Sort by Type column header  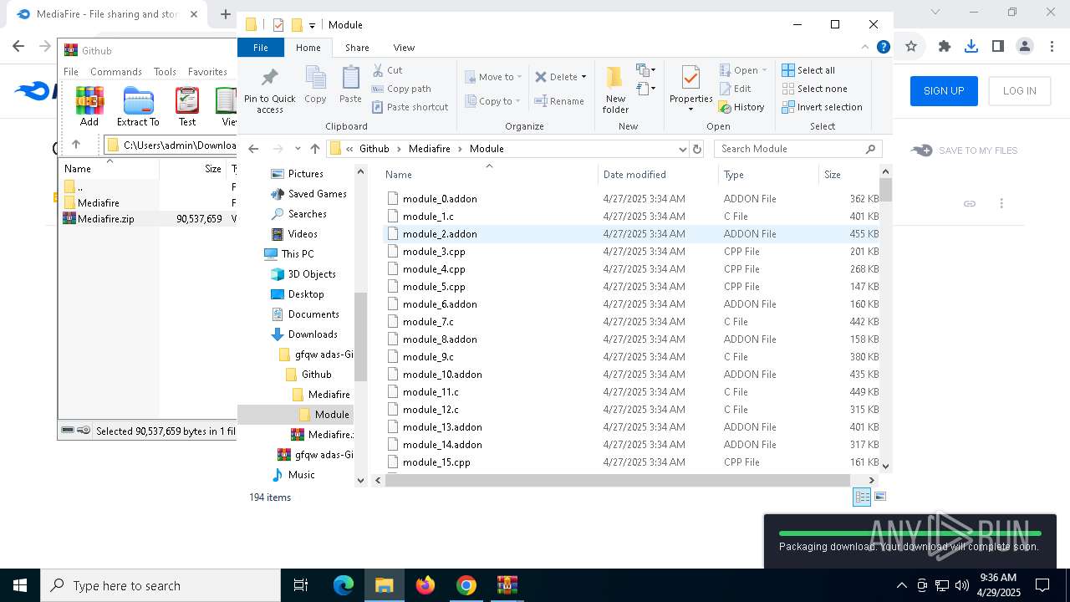tap(768, 175)
